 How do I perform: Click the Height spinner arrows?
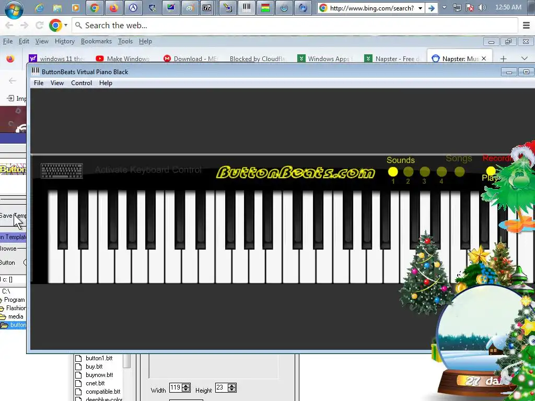click(x=231, y=388)
